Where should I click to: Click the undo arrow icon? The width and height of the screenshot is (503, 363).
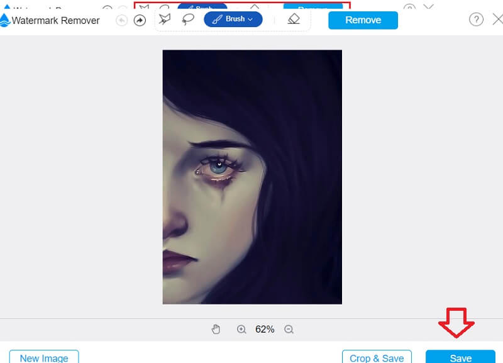coord(122,20)
